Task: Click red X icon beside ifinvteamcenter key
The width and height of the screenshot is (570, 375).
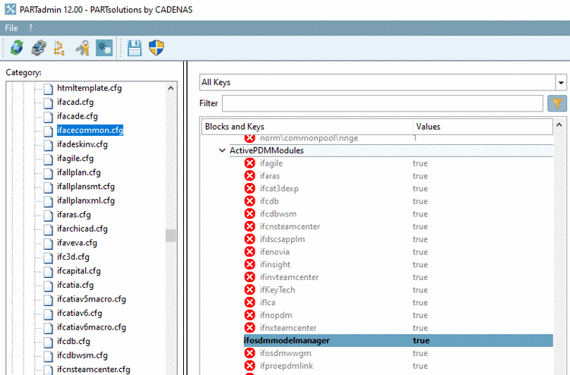Action: point(250,277)
